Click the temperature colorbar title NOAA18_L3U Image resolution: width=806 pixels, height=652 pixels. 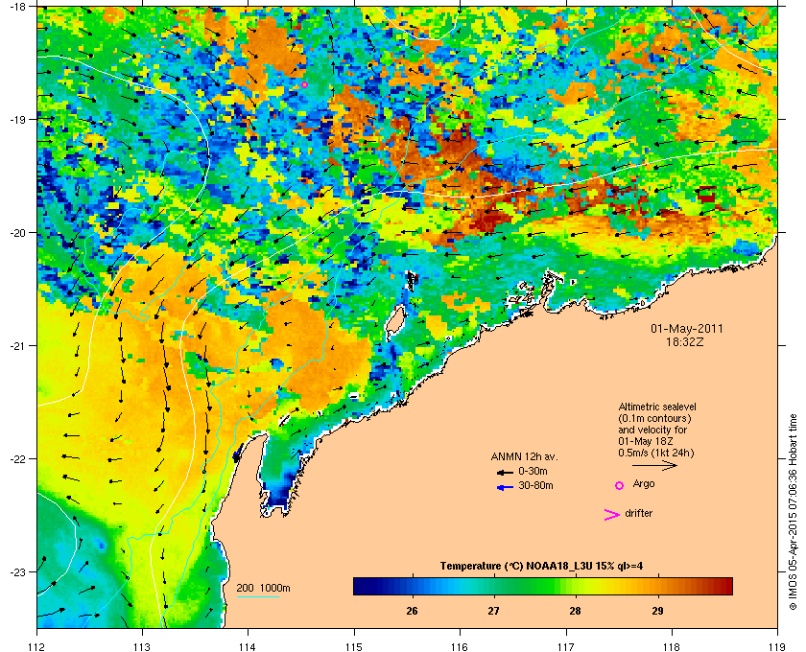[x=541, y=567]
